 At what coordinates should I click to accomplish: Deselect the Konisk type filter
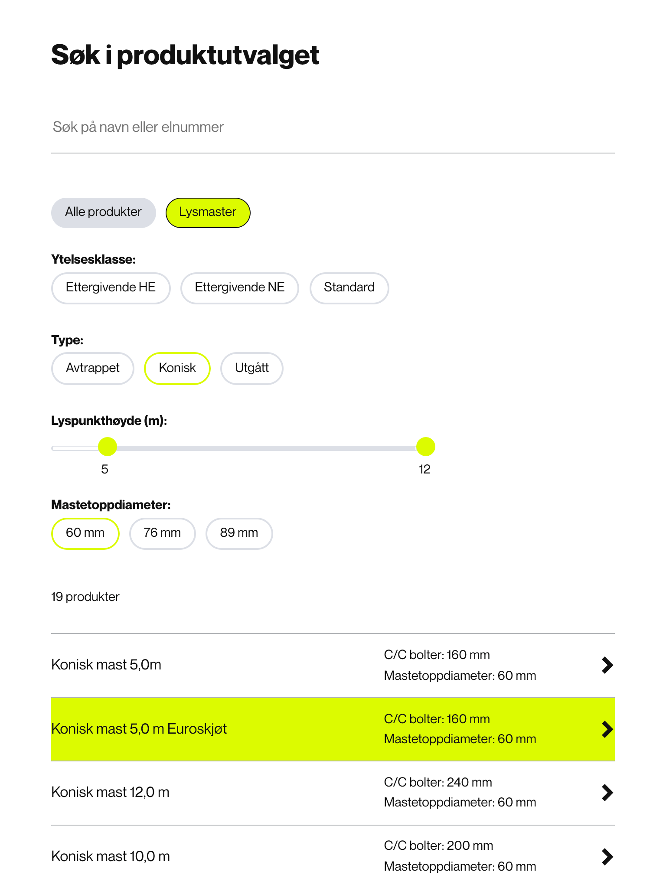click(177, 368)
